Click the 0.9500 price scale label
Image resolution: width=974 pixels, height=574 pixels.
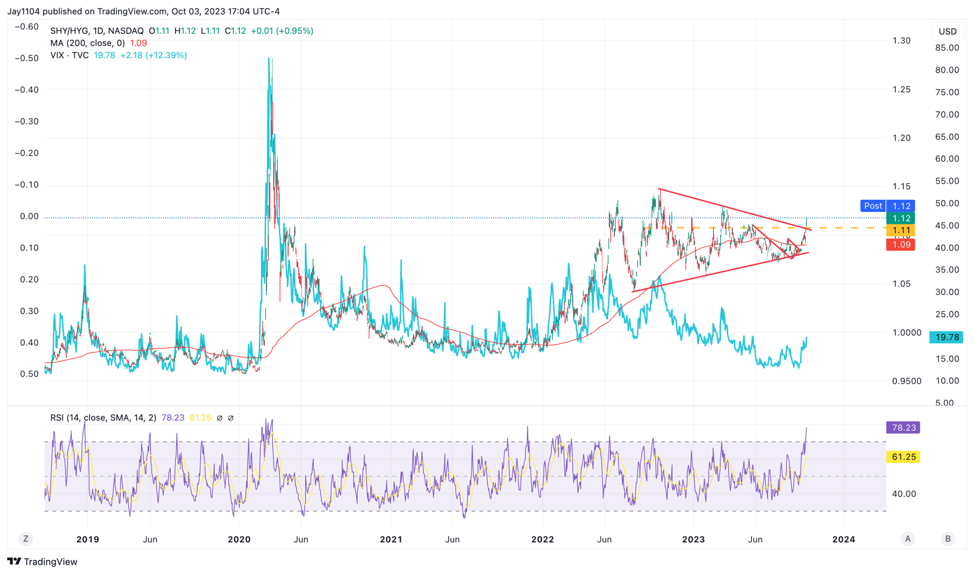tap(906, 381)
